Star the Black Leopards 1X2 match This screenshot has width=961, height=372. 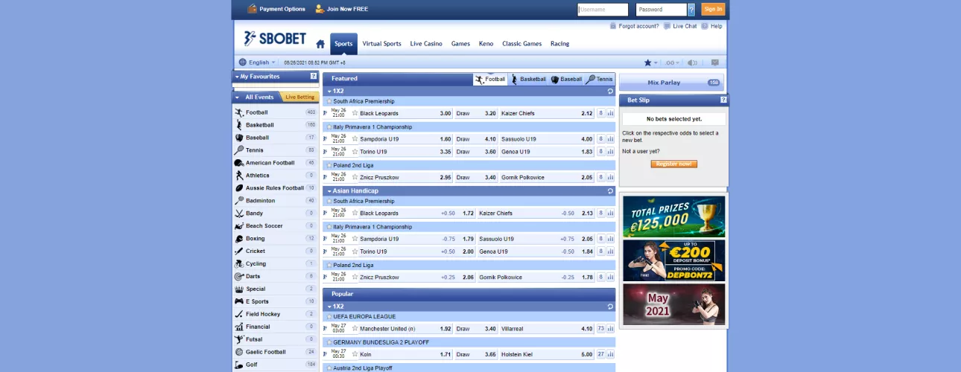355,114
